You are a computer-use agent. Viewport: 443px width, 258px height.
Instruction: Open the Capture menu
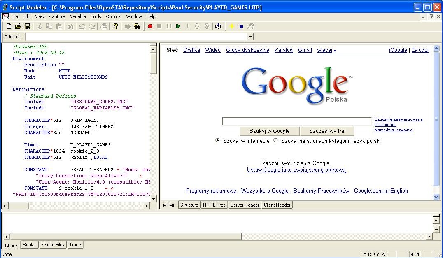(57, 16)
